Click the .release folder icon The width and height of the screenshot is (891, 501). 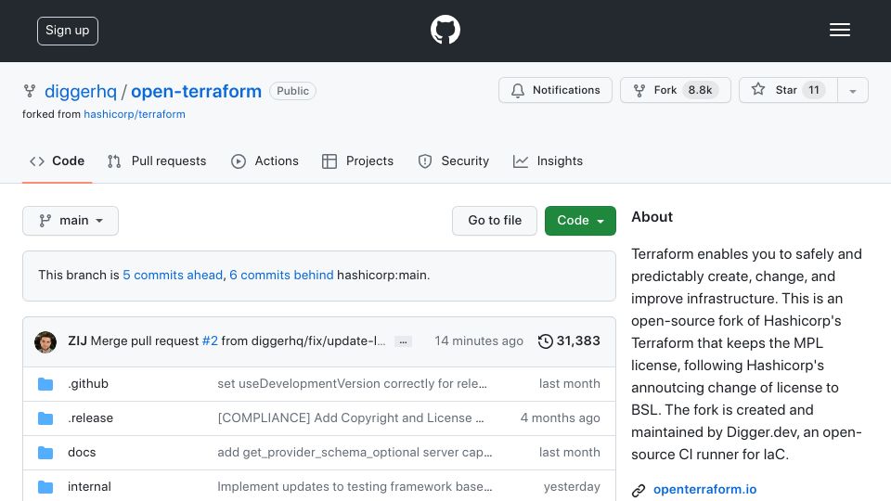click(x=45, y=418)
